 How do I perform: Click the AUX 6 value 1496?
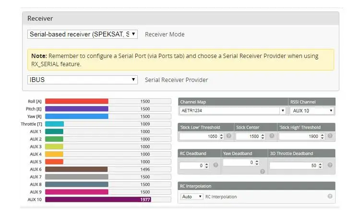point(145,169)
